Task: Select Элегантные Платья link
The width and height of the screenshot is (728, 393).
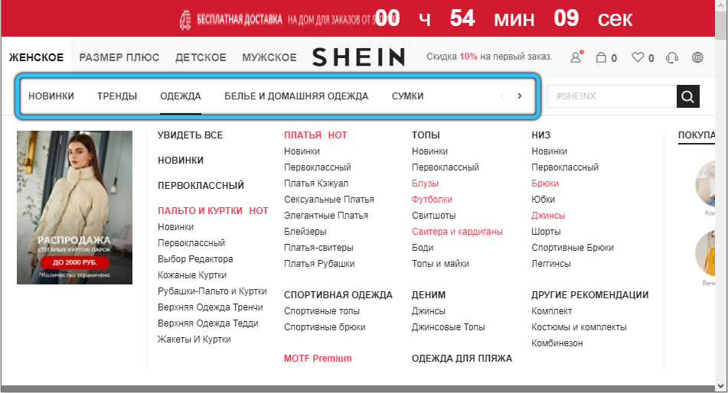Action: [326, 216]
